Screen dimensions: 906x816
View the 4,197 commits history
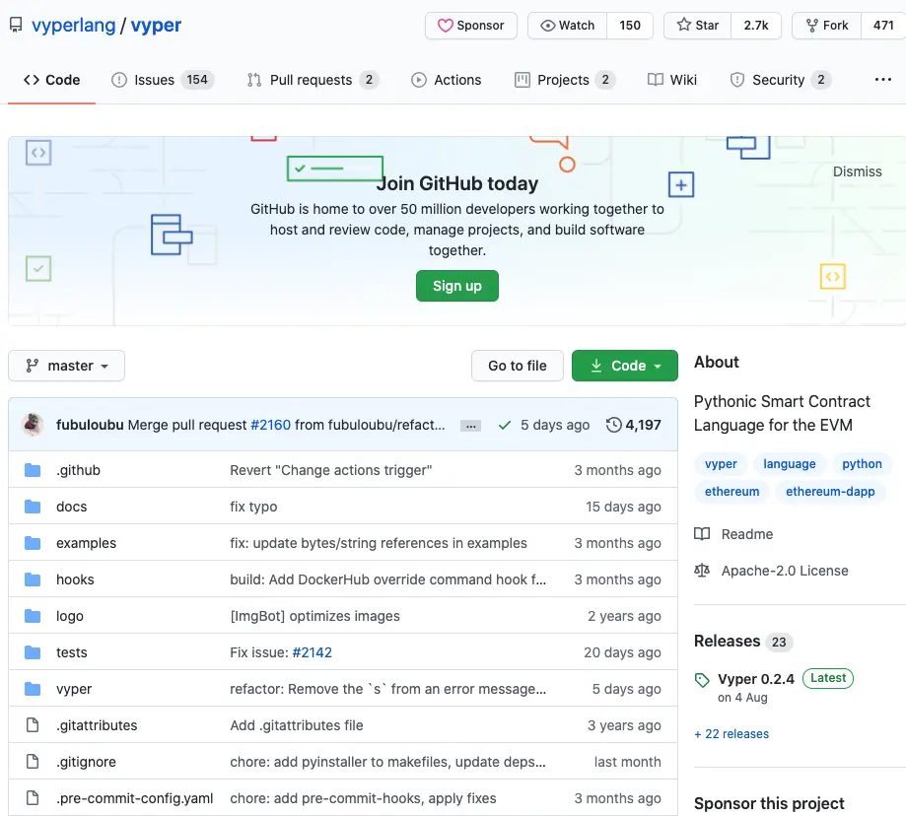click(633, 425)
